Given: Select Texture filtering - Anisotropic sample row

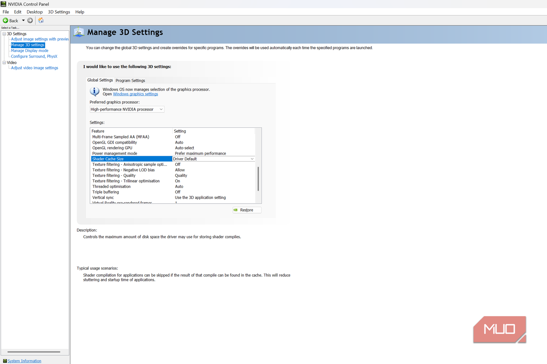Looking at the screenshot, I should coord(173,164).
